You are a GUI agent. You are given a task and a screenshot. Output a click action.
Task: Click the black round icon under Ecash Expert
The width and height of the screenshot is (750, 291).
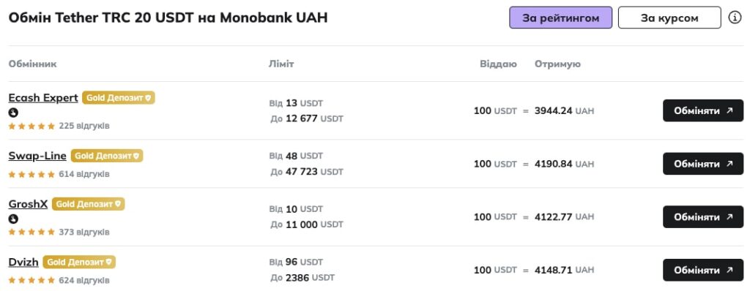(x=13, y=113)
